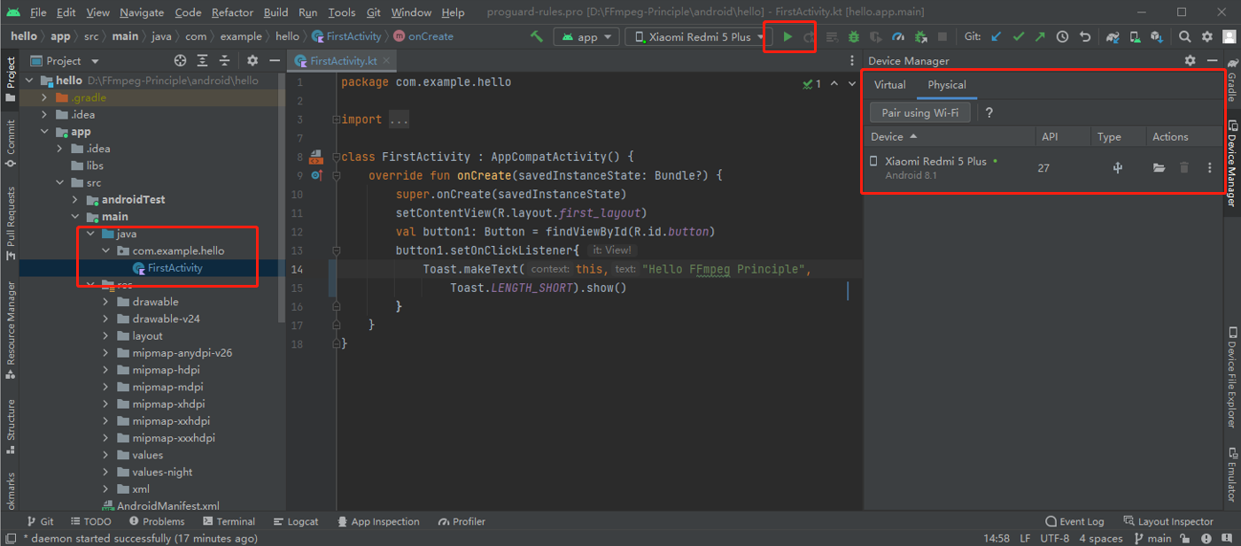Screen dimensions: 1241x546
Task: Click the Git commit checkmark icon
Action: pos(1018,37)
